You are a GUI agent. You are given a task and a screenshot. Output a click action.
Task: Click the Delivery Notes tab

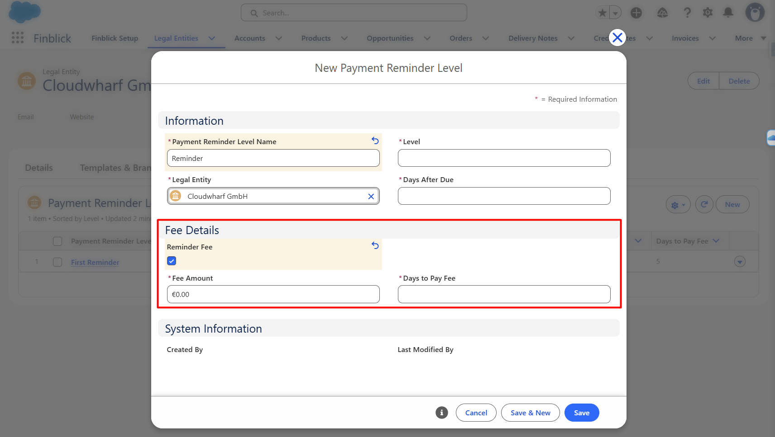coord(533,38)
